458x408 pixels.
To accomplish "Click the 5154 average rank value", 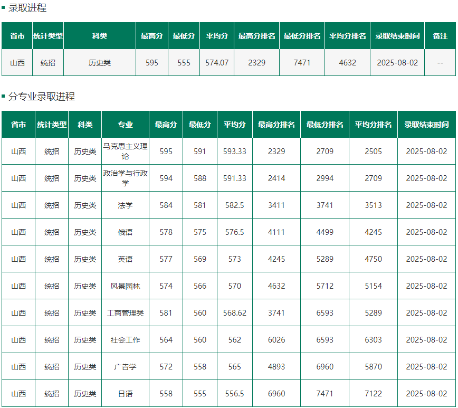I will [373, 286].
